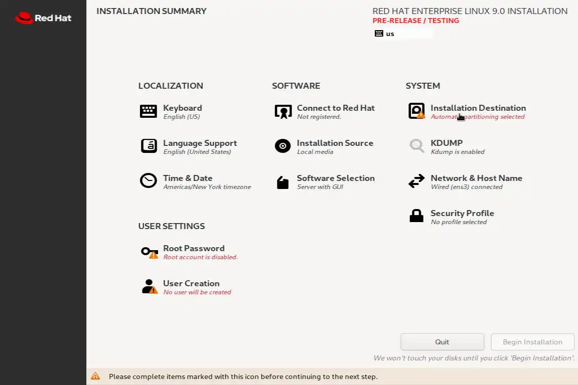Click 'Root account is disabled.' status text
This screenshot has width=578, height=385.
[200, 257]
